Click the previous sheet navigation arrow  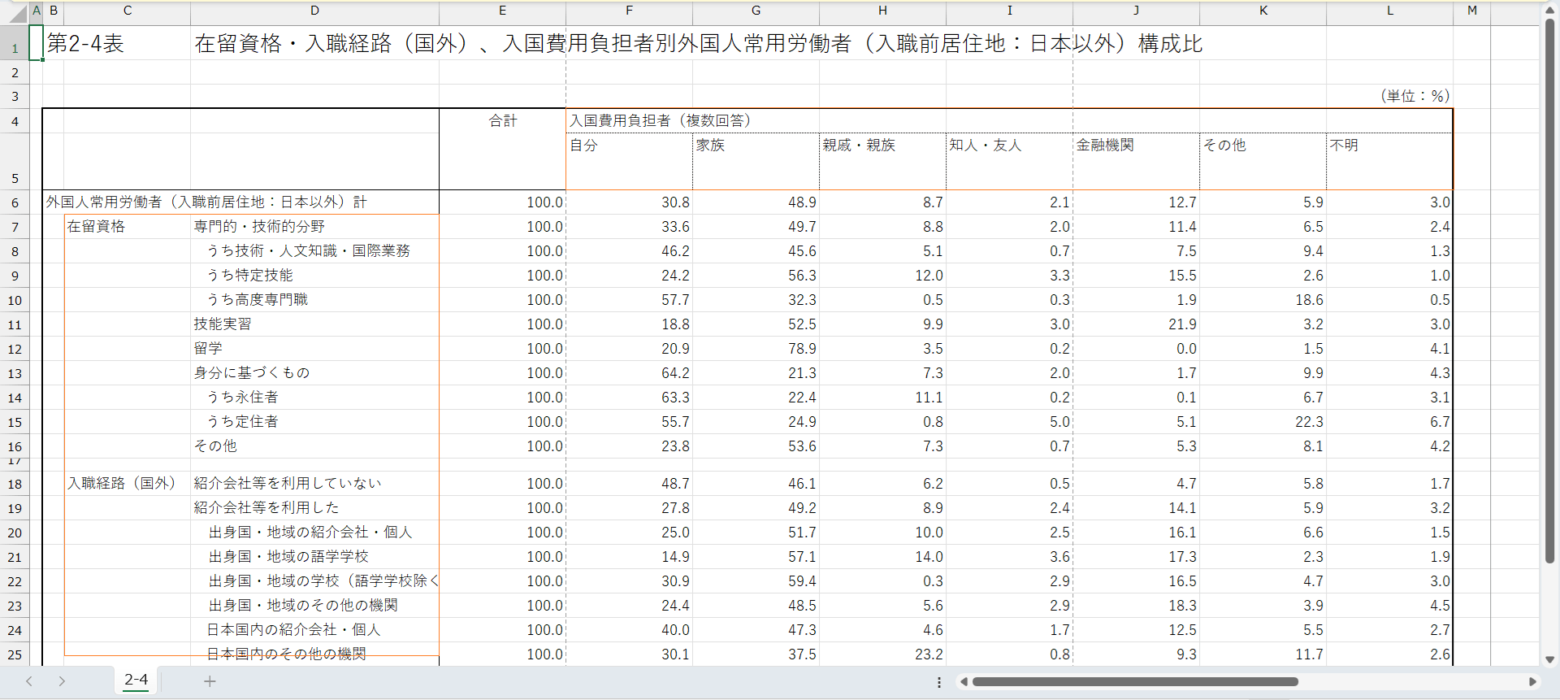tap(29, 681)
